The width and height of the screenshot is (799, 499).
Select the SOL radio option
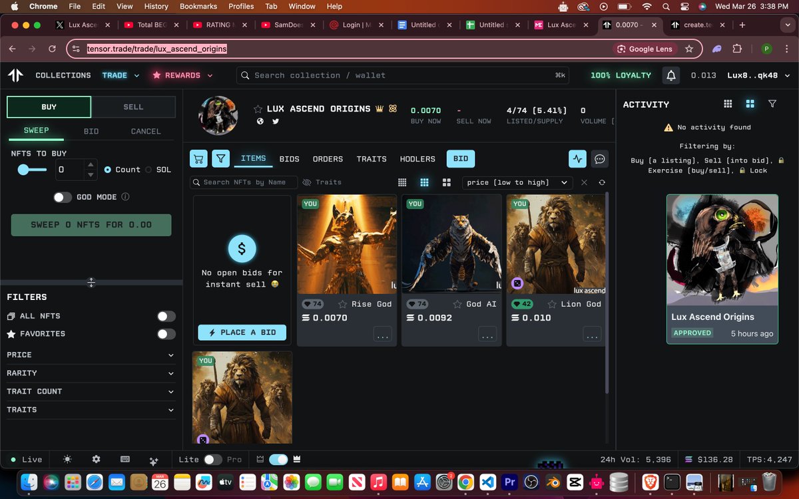point(148,170)
